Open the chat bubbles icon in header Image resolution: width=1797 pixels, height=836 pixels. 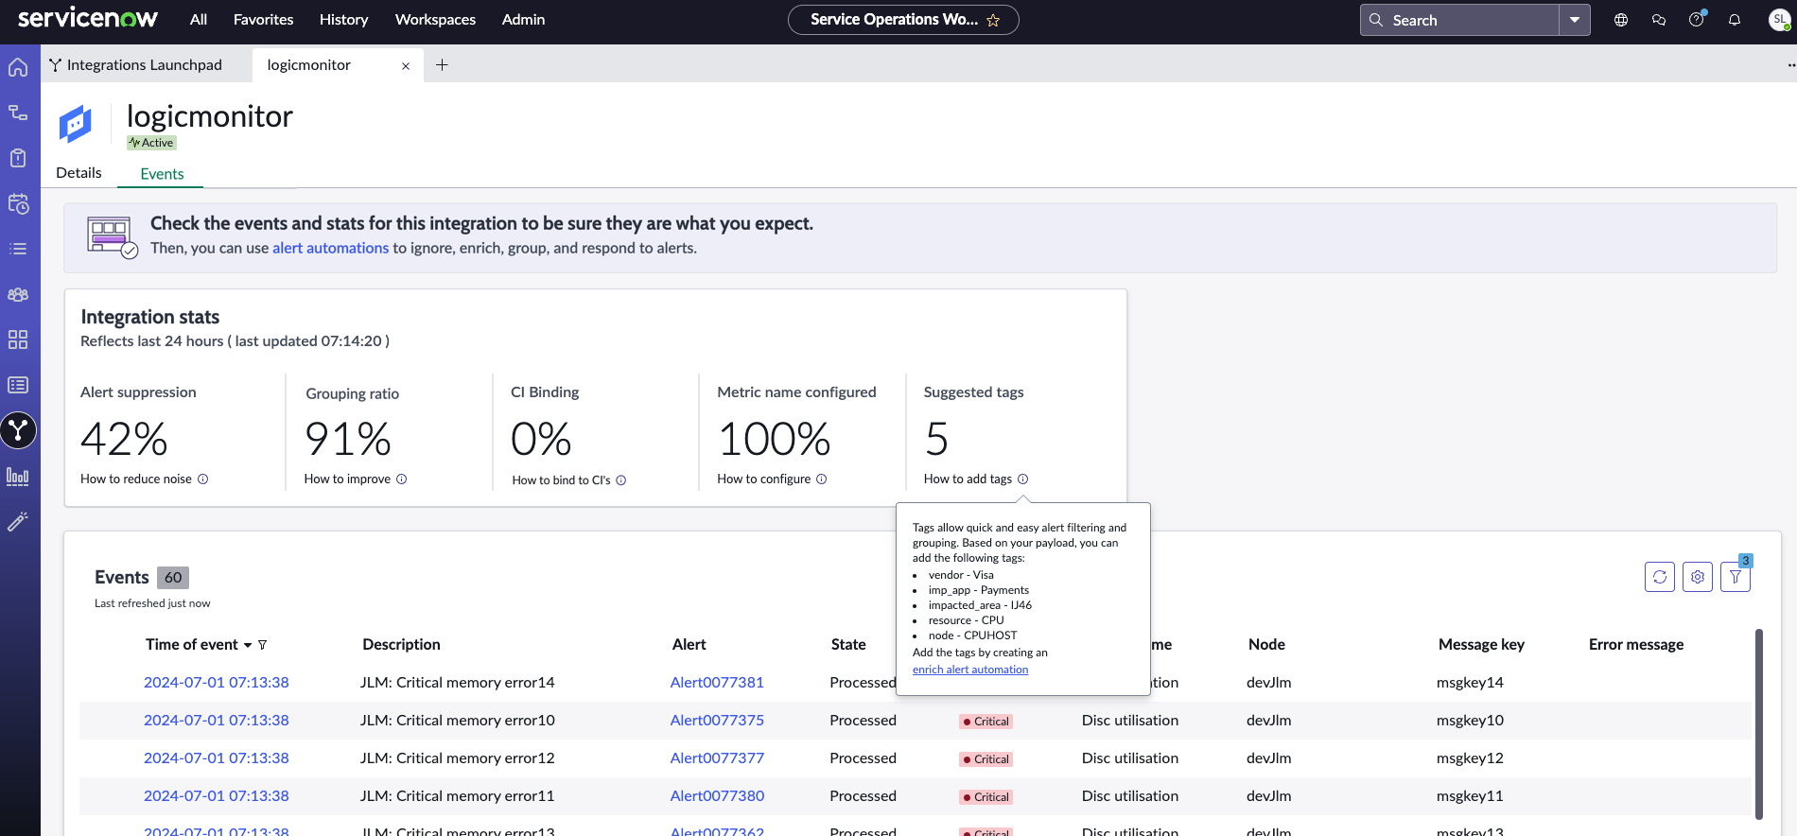coord(1659,20)
